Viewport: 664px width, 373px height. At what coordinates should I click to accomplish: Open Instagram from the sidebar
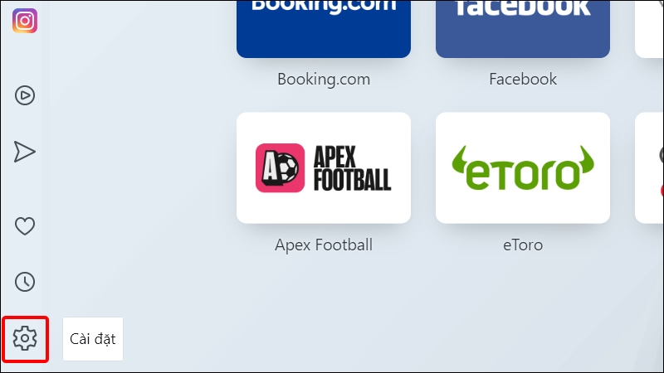coord(25,21)
